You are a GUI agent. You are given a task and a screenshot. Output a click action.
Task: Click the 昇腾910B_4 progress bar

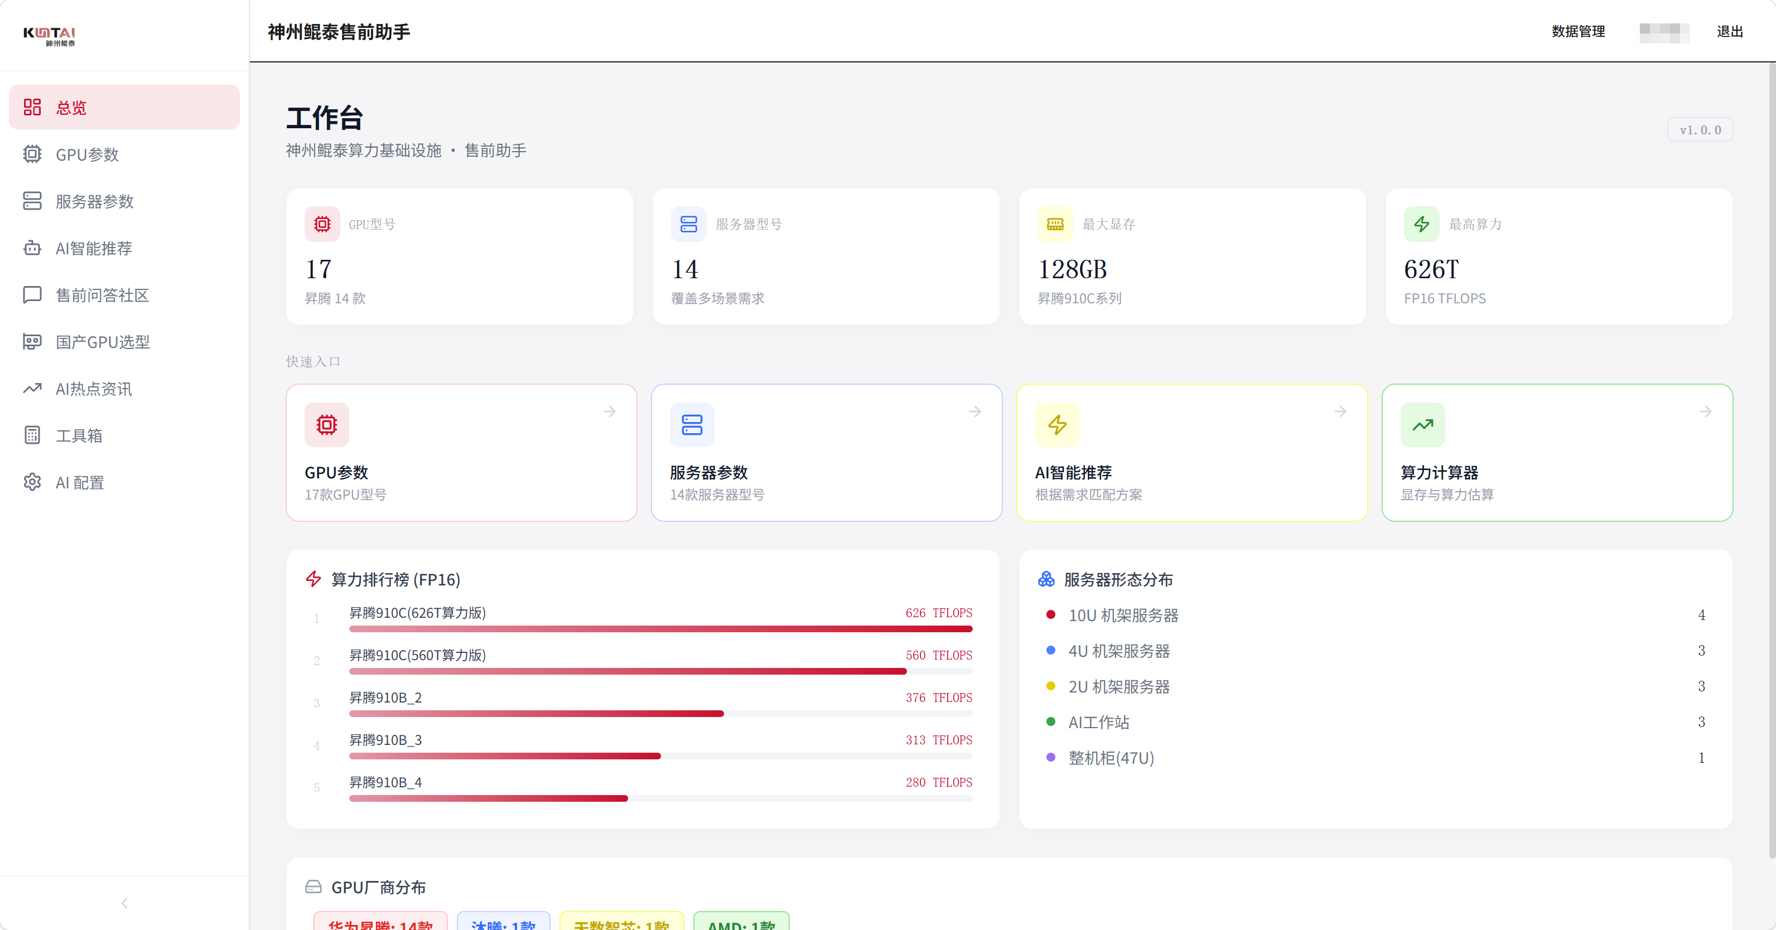pos(660,799)
